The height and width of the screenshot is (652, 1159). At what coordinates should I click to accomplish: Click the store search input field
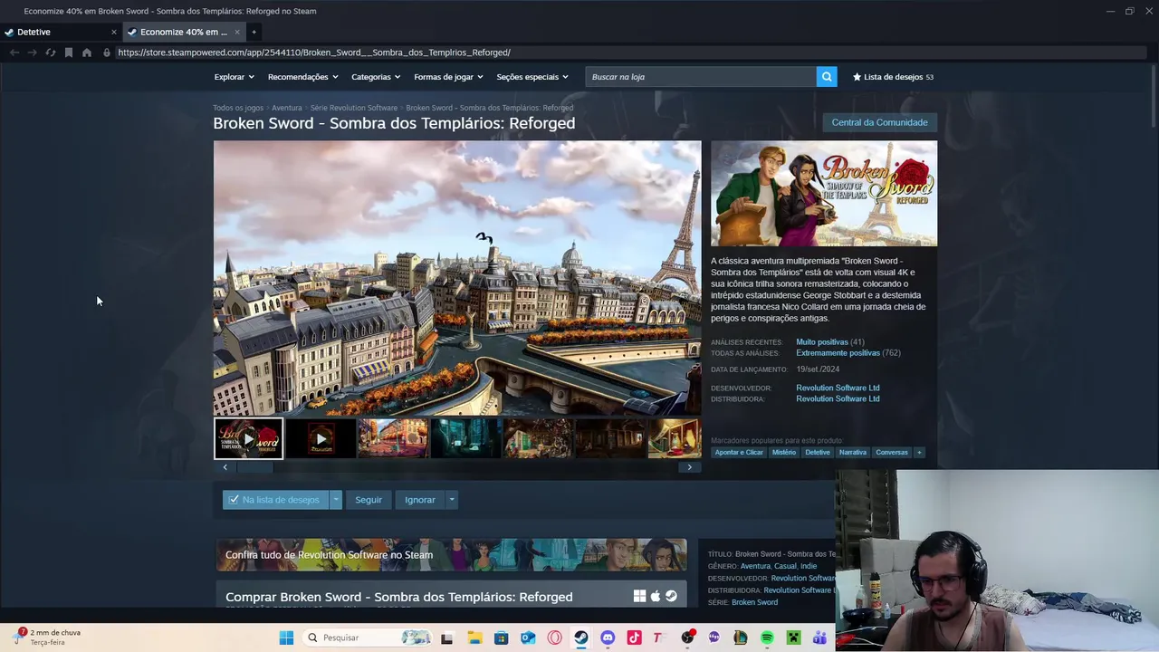tap(701, 77)
